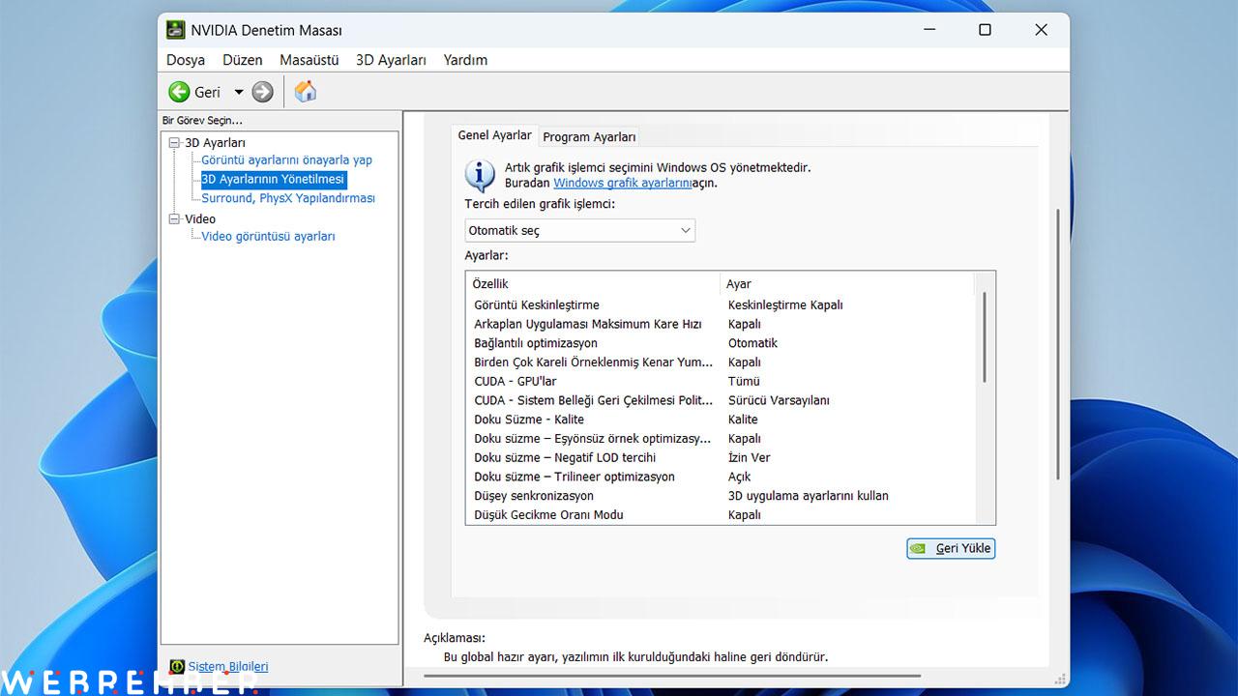Screen dimensions: 1238x696
Task: Open the Windows grafik ayarlarını link
Action: (623, 183)
